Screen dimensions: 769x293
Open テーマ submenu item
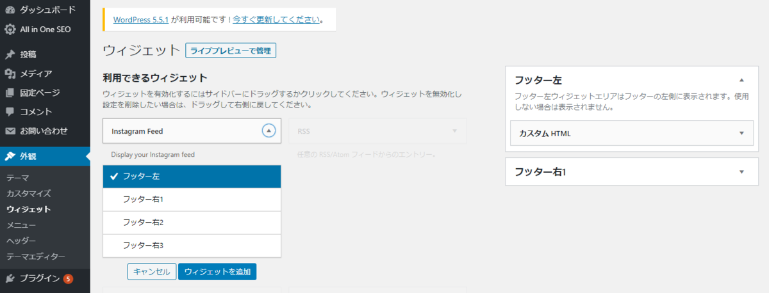pos(17,177)
